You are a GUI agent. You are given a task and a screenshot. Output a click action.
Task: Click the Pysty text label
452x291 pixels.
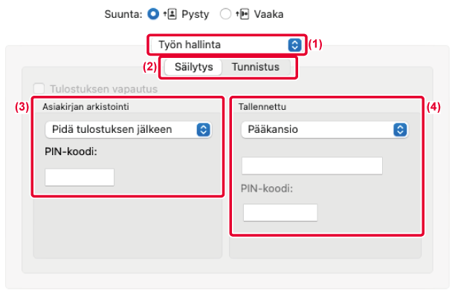click(x=196, y=14)
